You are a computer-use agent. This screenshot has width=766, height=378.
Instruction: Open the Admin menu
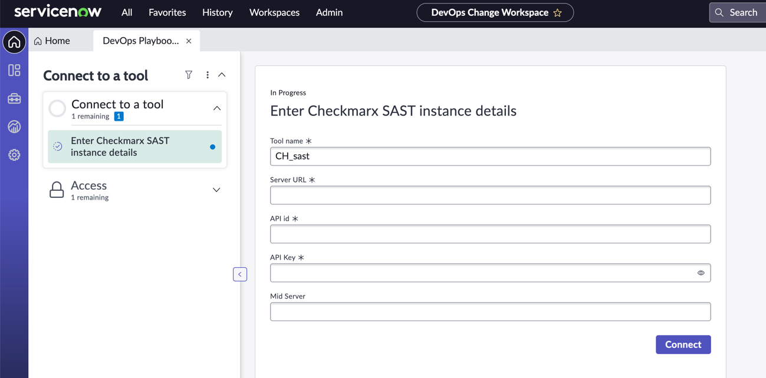pos(329,12)
